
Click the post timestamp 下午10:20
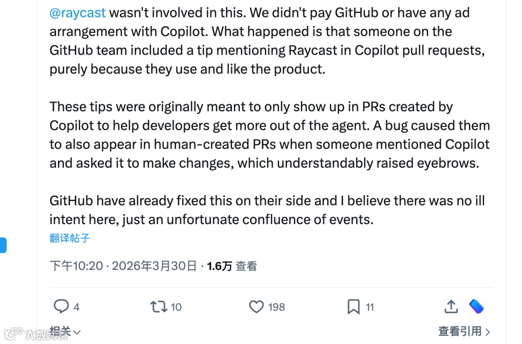coord(76,266)
